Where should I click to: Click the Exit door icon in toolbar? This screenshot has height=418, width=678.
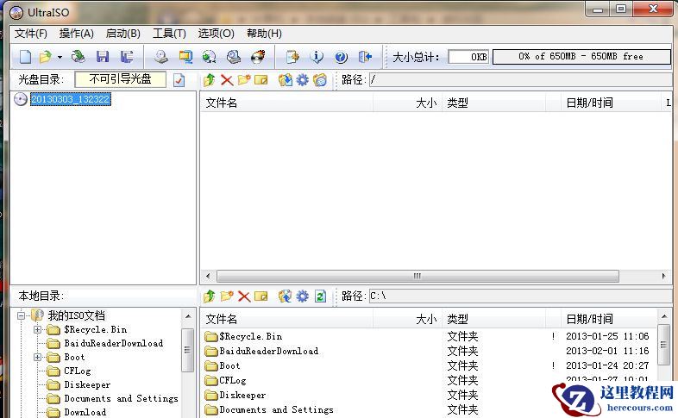tap(365, 57)
